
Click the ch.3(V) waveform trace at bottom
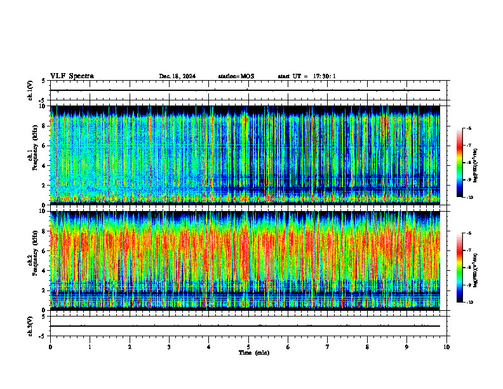pos(245,326)
